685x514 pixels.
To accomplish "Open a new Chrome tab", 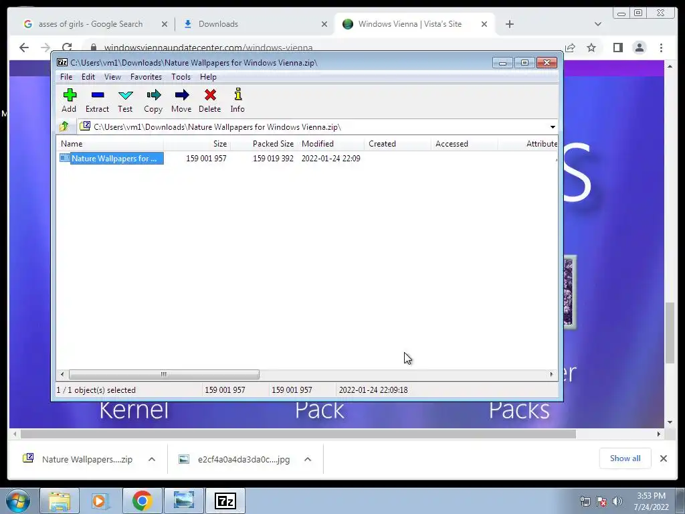I will (509, 25).
